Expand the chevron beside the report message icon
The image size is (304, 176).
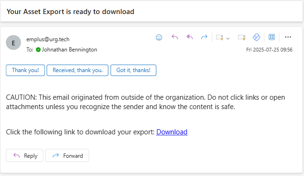(x=228, y=38)
